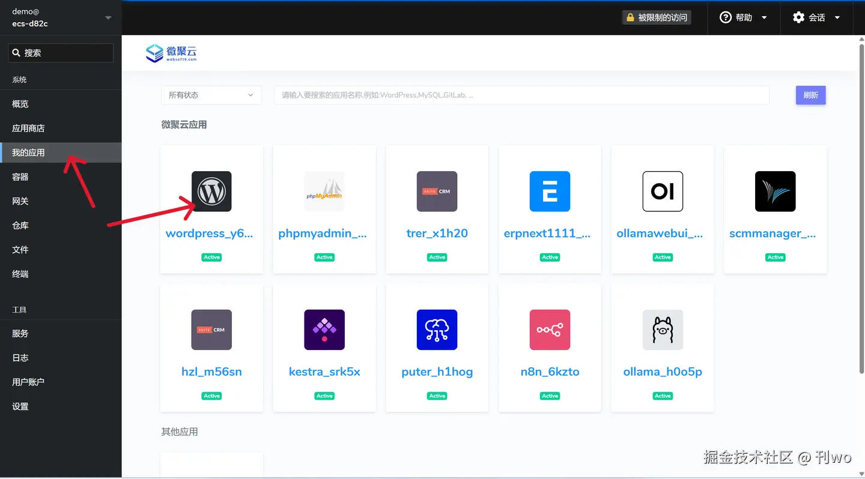Open the n8n_6kzto app link
This screenshot has height=479, width=865.
pos(550,372)
